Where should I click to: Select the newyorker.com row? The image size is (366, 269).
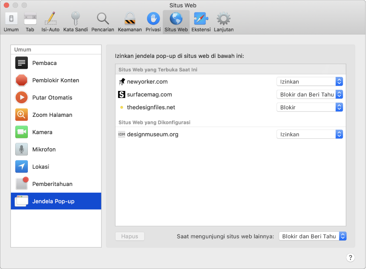point(230,82)
